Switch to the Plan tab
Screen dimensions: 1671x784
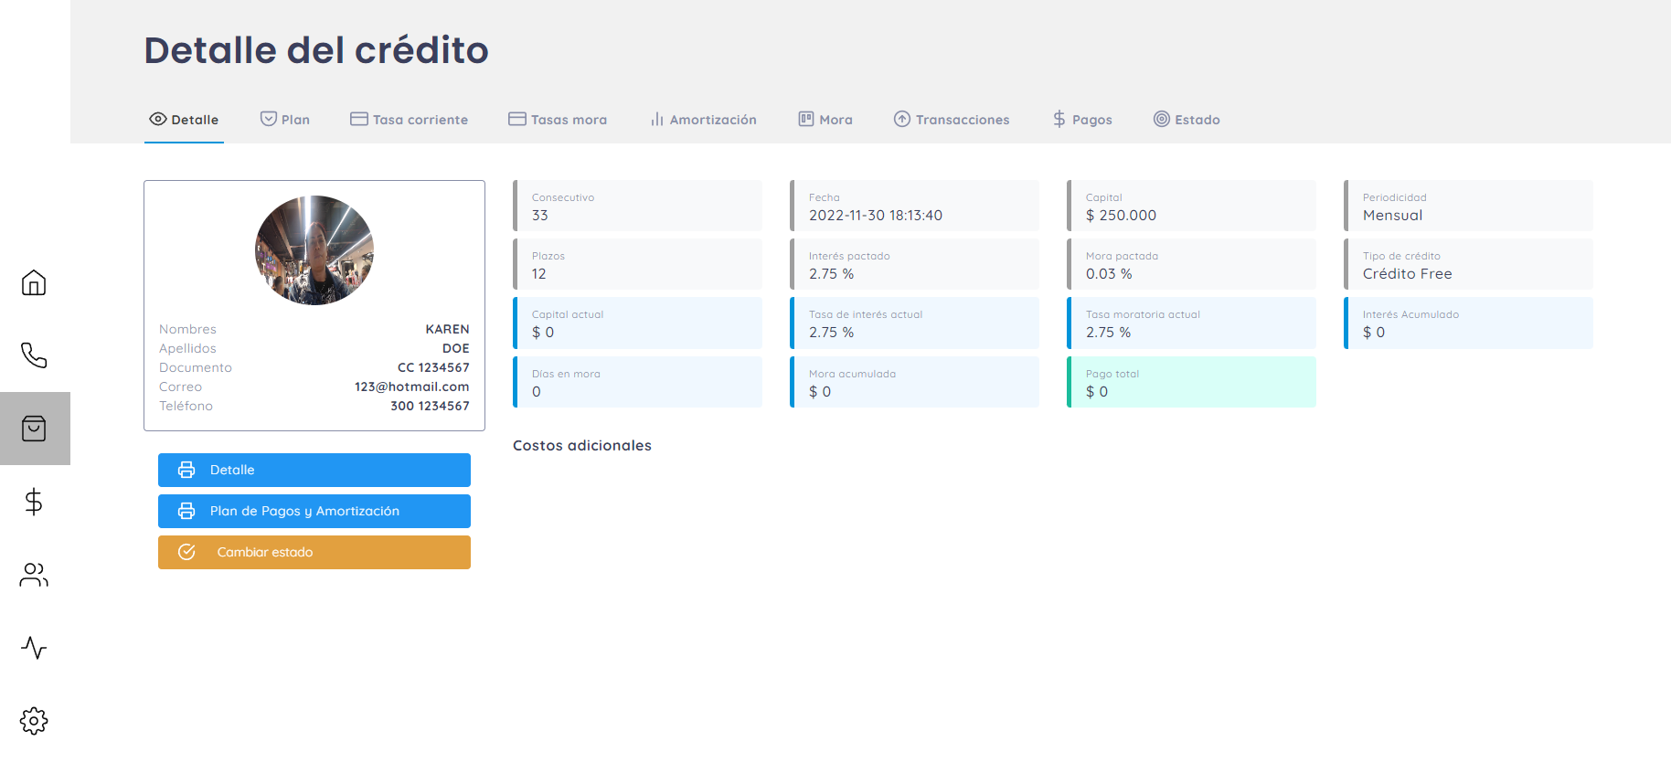point(285,120)
